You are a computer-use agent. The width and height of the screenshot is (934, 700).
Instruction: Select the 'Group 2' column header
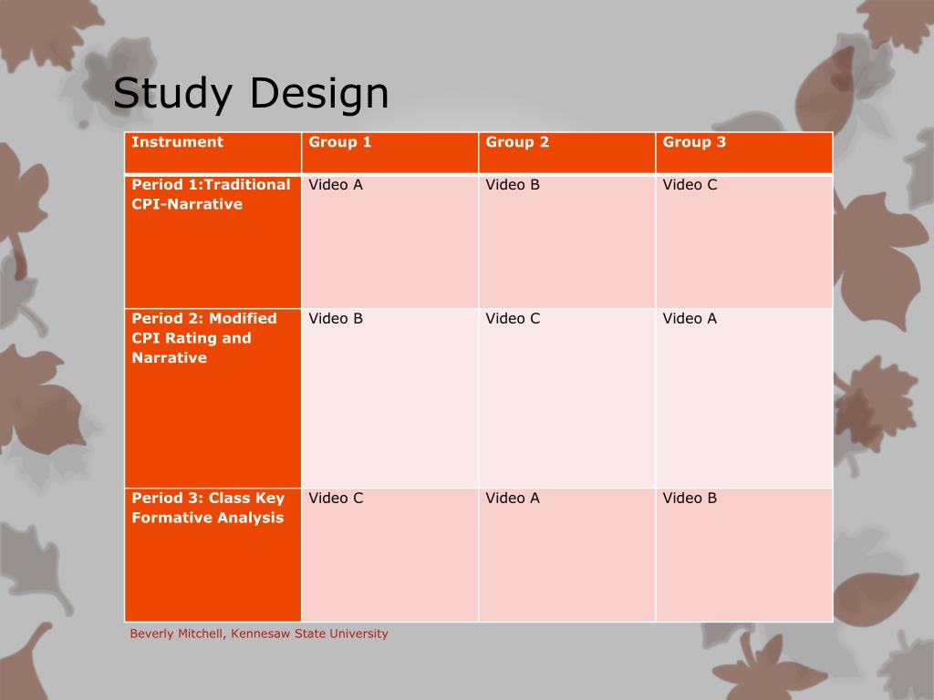(566, 153)
